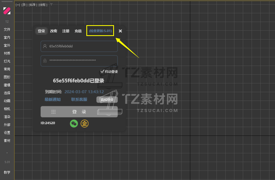Screen dimensions: 275x180
Task: Open the [标准] viewport shading menu
Action: (x=33, y=5)
